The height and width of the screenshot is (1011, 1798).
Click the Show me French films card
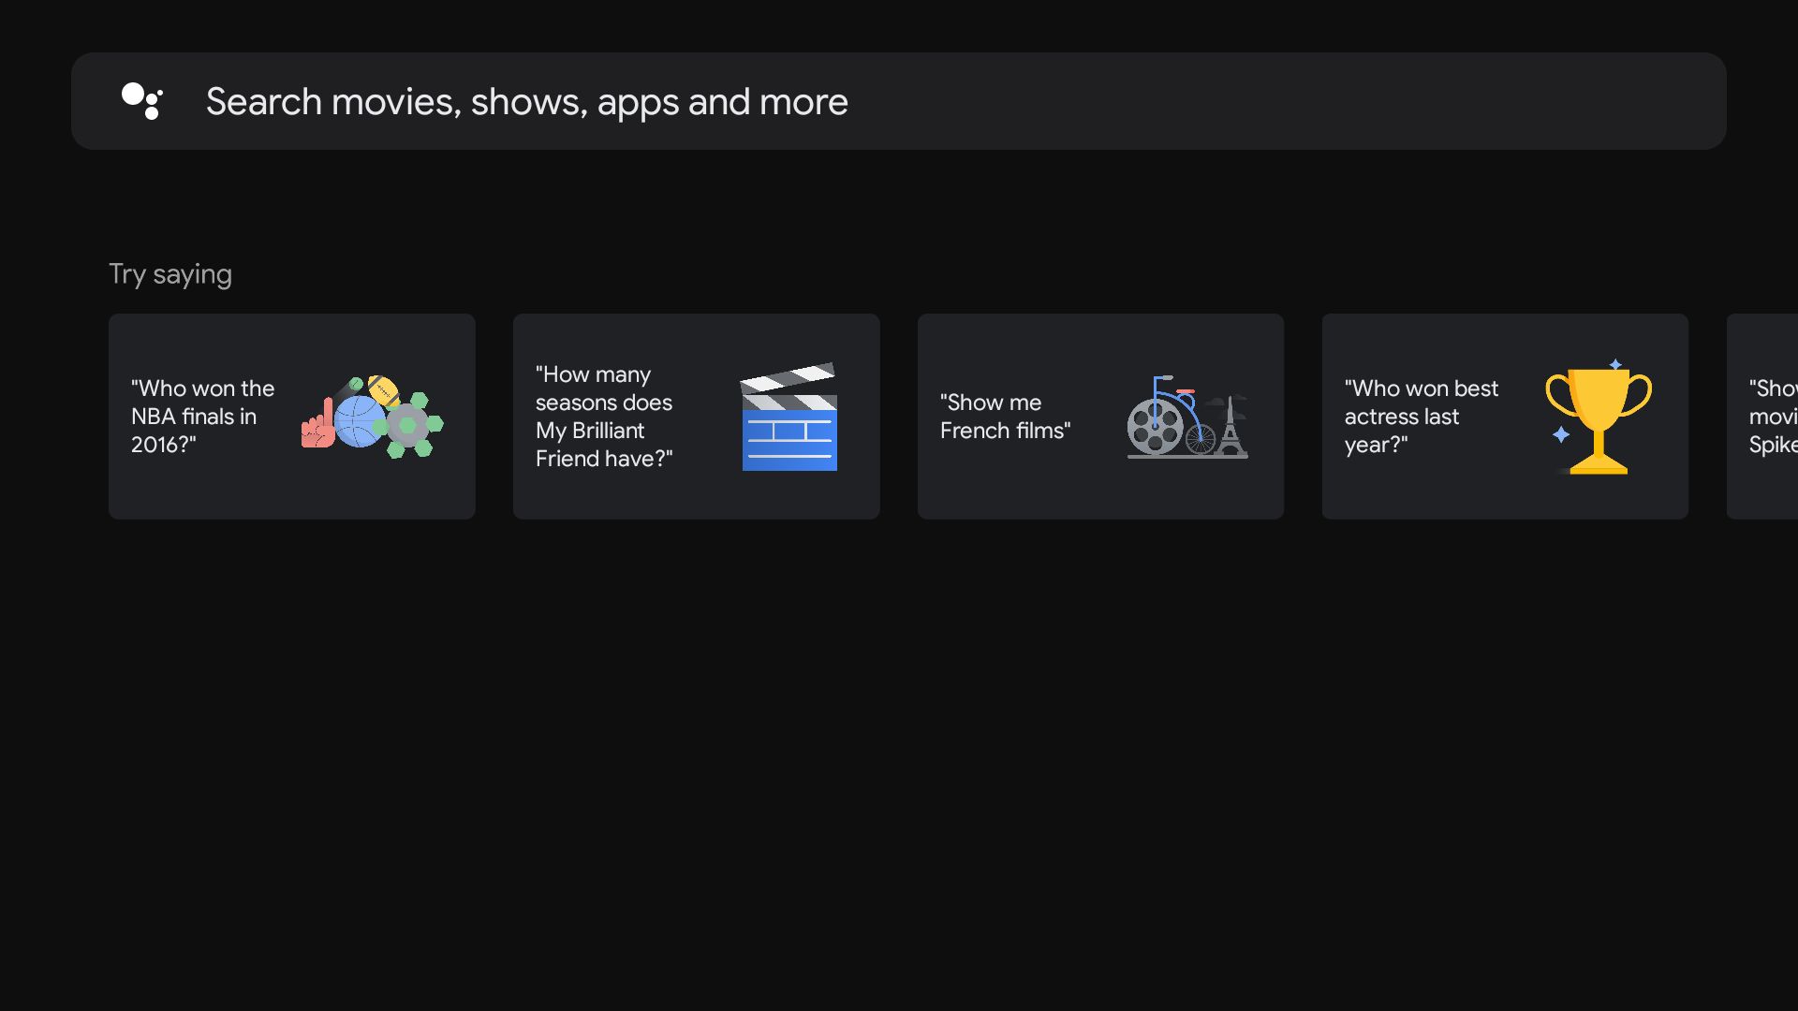click(1100, 417)
